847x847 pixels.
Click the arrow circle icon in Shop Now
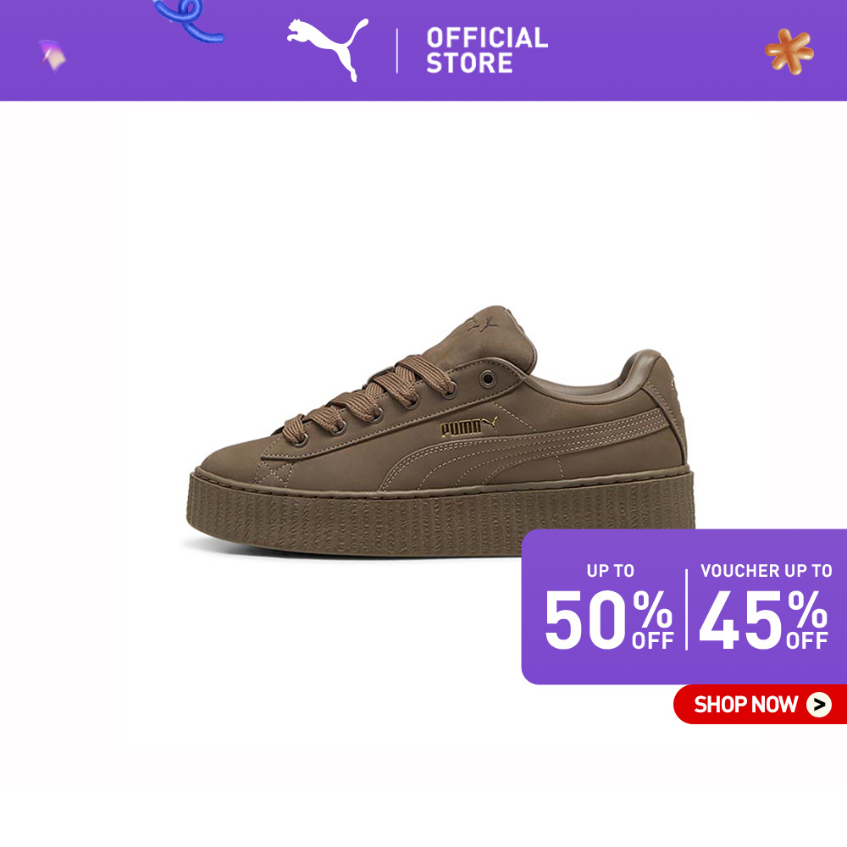point(819,705)
